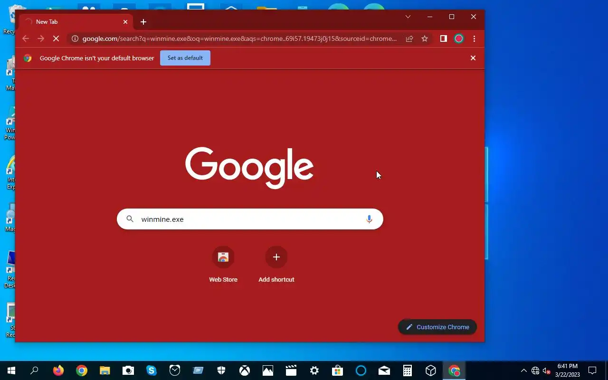Viewport: 608px width, 380px height.
Task: Start voice search with microphone icon
Action: coord(369,219)
